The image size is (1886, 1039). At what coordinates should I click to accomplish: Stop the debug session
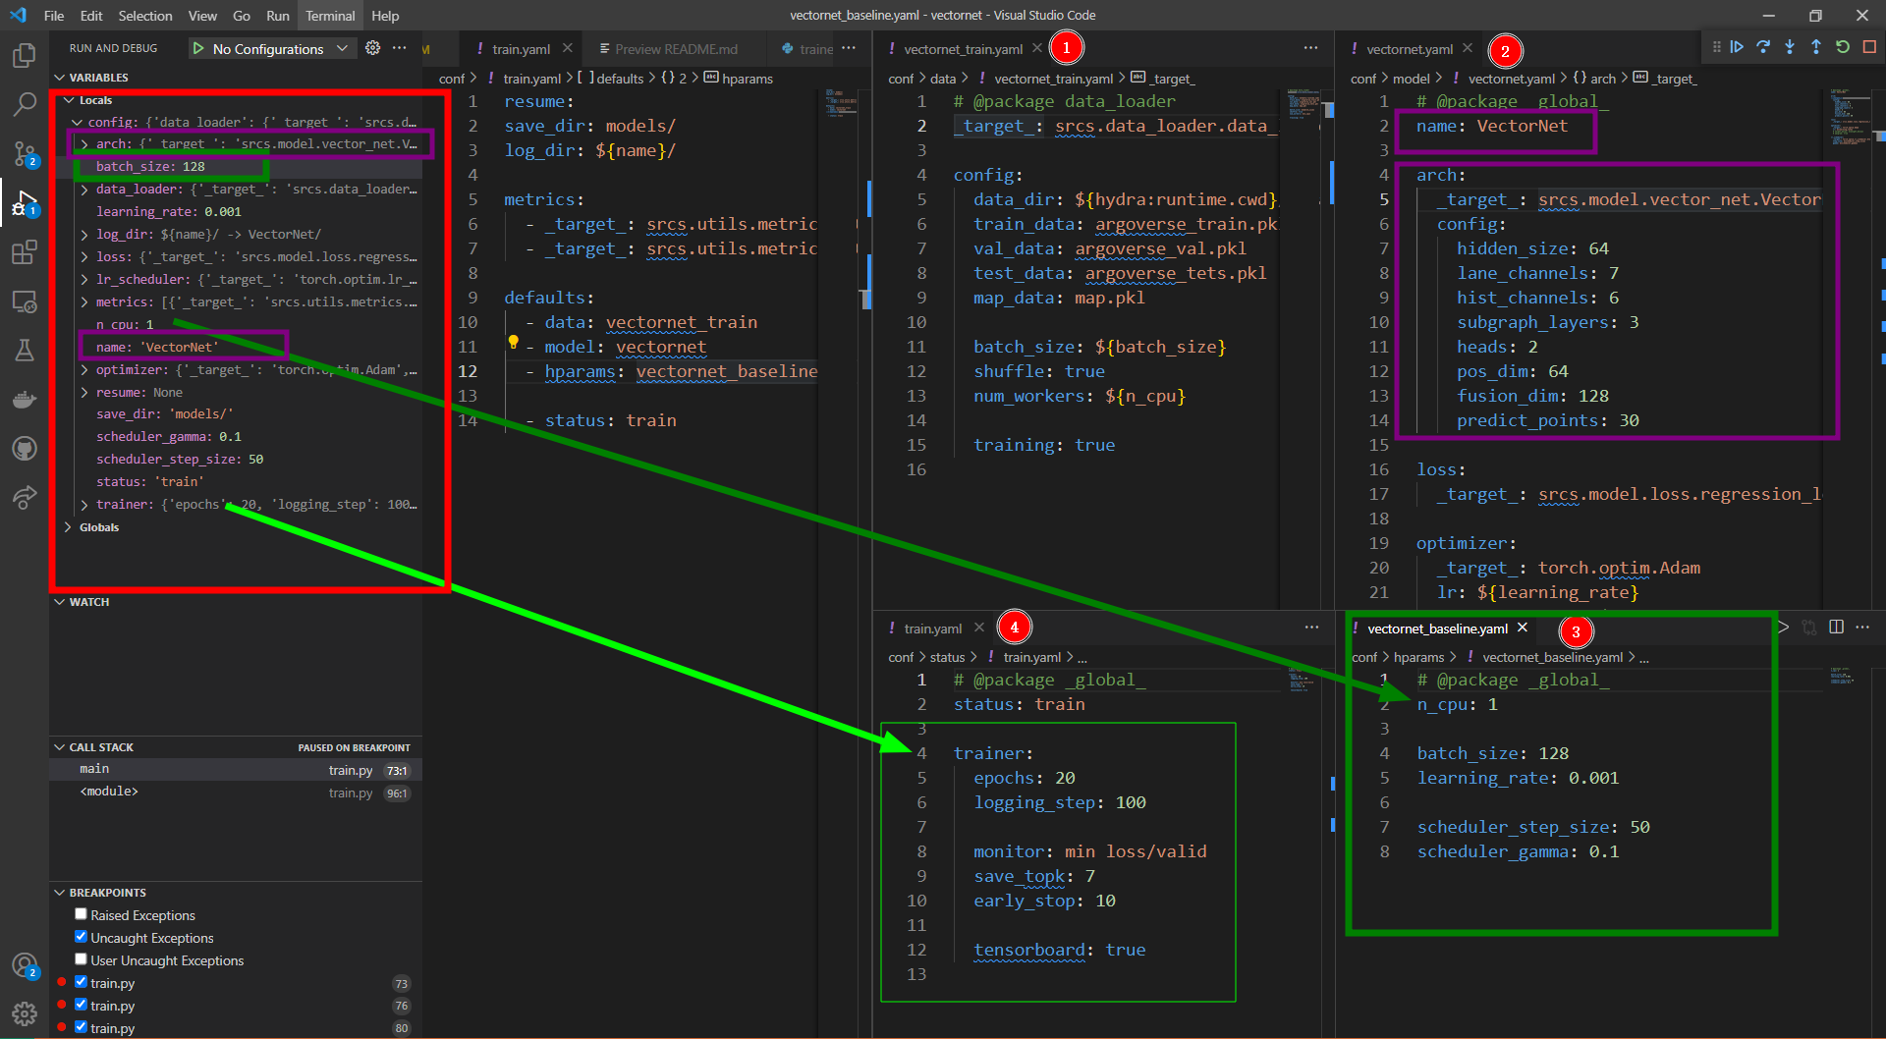point(1869,47)
